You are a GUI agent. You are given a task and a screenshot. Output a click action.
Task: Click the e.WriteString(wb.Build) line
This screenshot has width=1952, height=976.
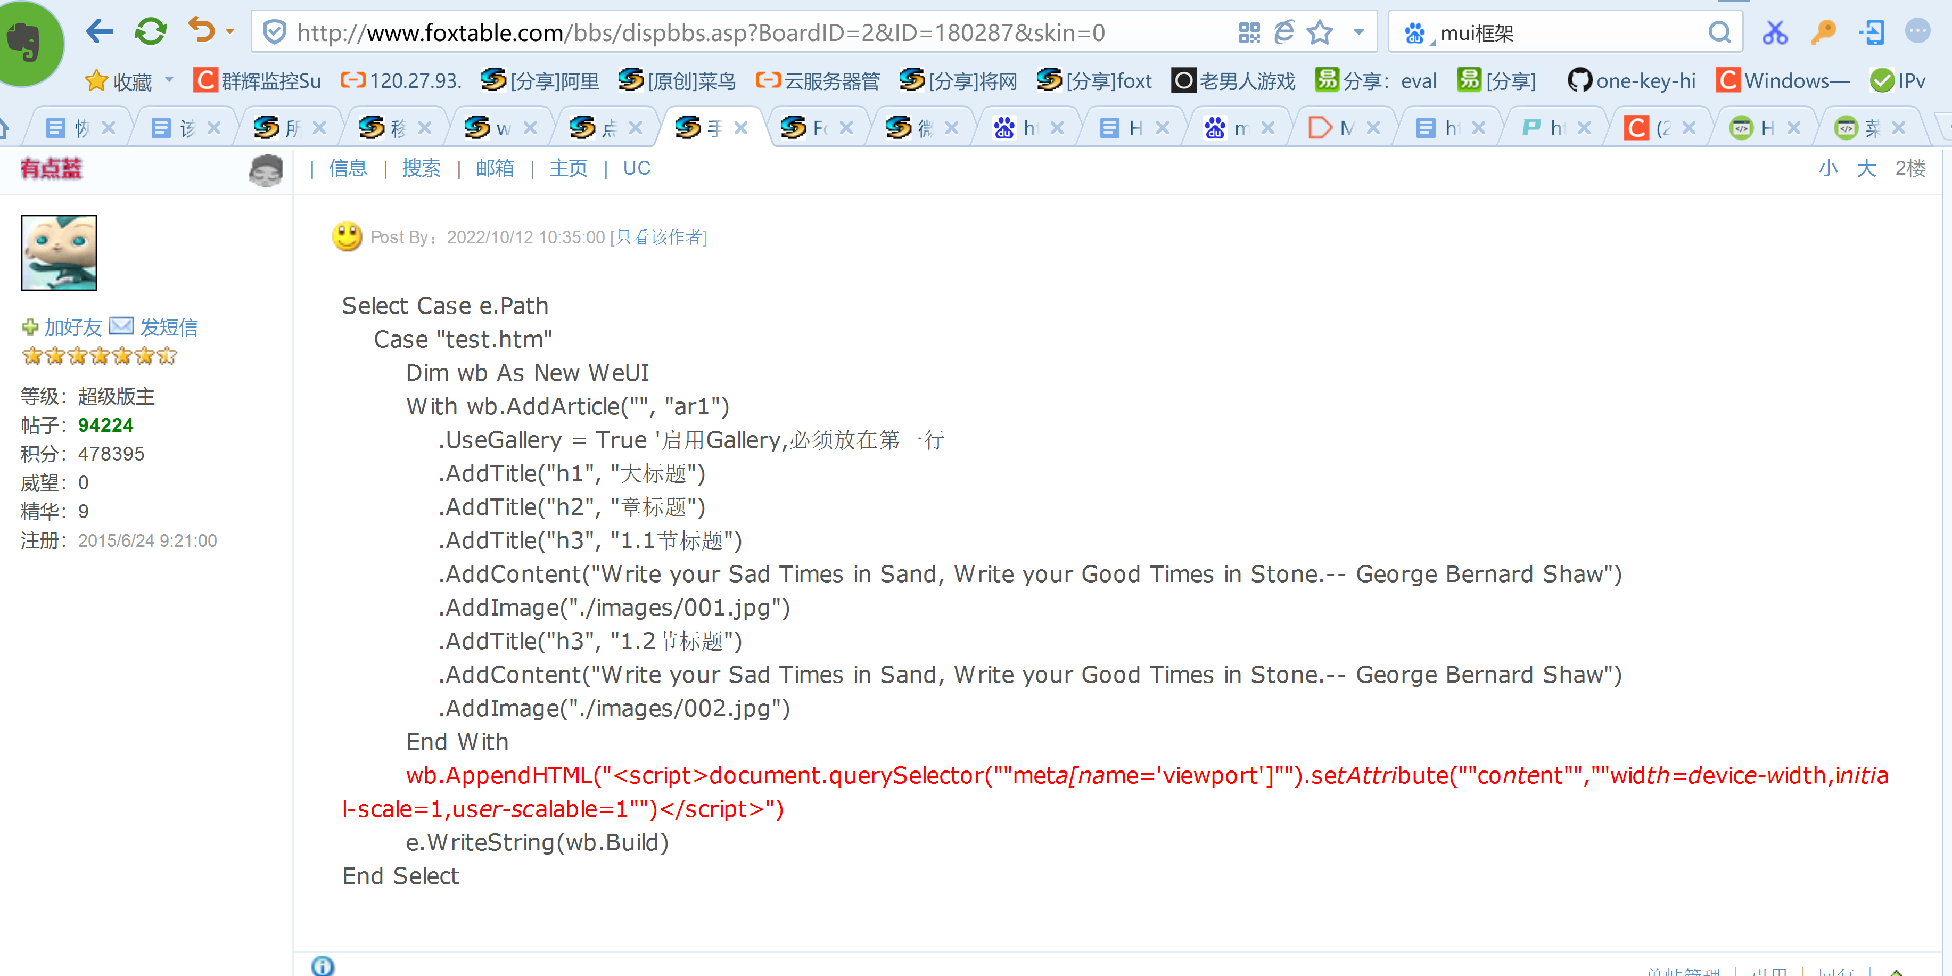pos(537,842)
